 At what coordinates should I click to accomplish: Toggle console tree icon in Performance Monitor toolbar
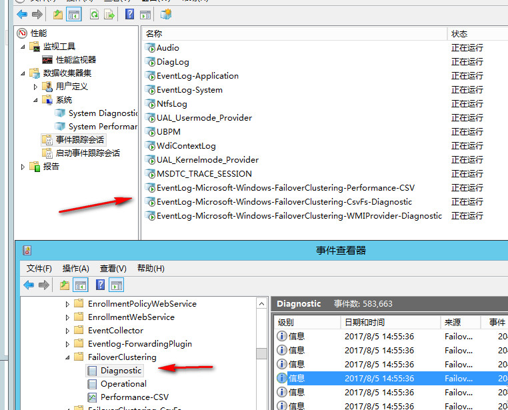point(74,14)
